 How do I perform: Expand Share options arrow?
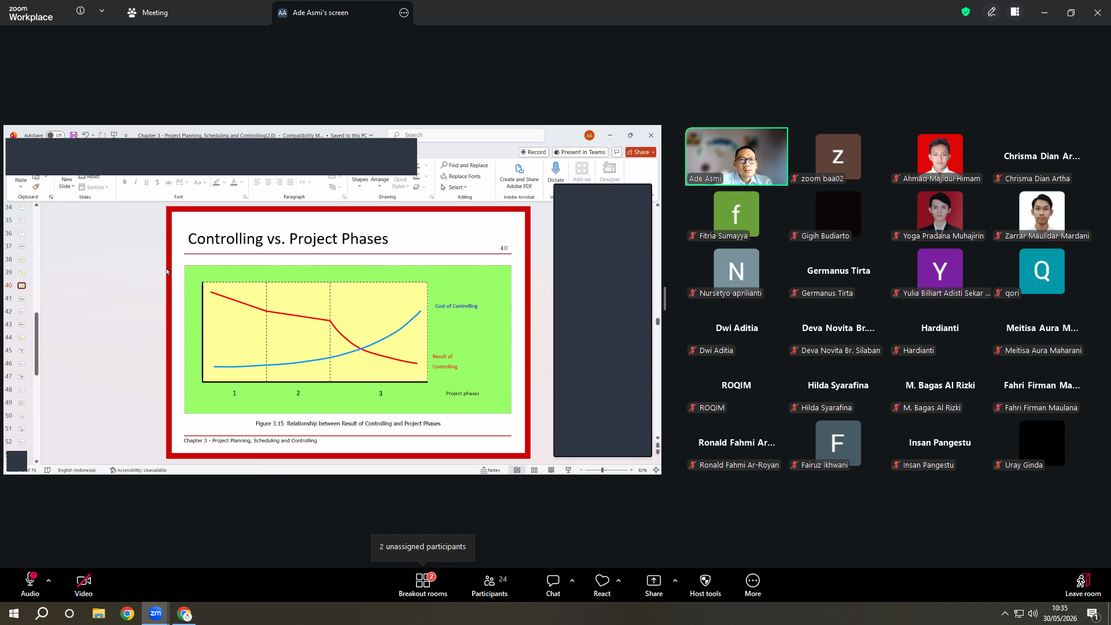pos(675,580)
